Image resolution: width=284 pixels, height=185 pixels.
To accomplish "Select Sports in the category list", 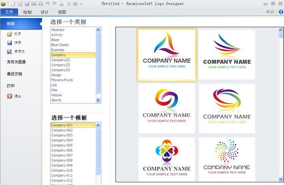I will tap(73, 100).
